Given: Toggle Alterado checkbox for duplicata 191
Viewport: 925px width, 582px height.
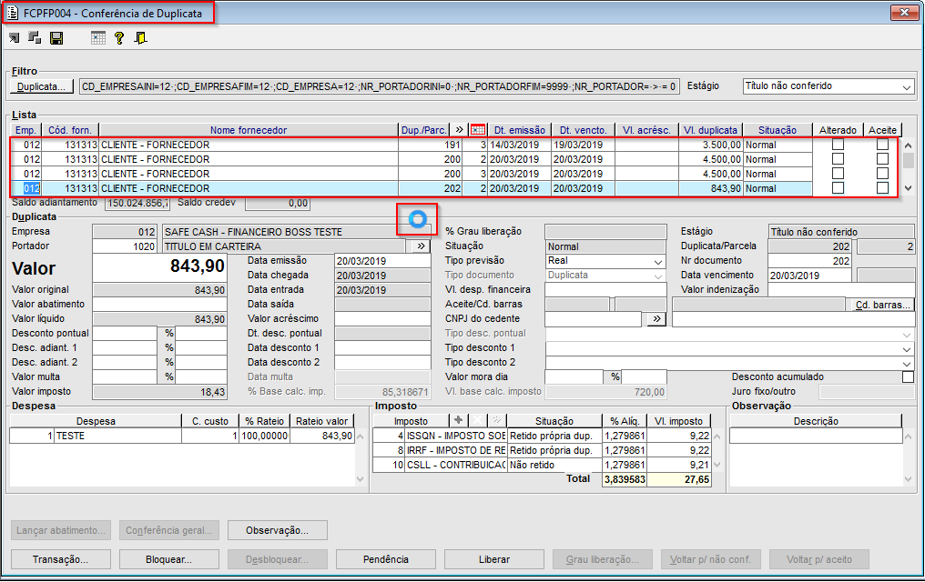Looking at the screenshot, I should click(x=838, y=145).
